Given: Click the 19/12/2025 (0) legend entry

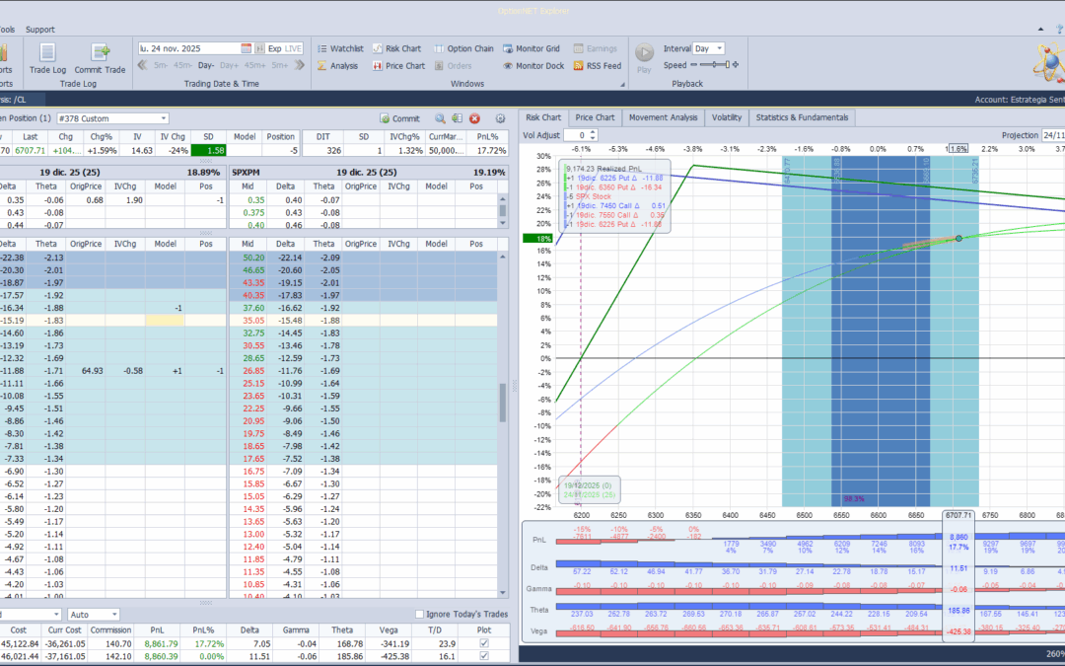Looking at the screenshot, I should [587, 485].
